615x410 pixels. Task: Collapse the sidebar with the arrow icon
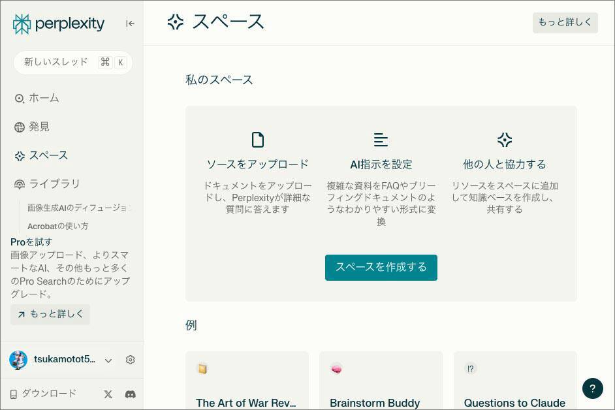click(130, 24)
